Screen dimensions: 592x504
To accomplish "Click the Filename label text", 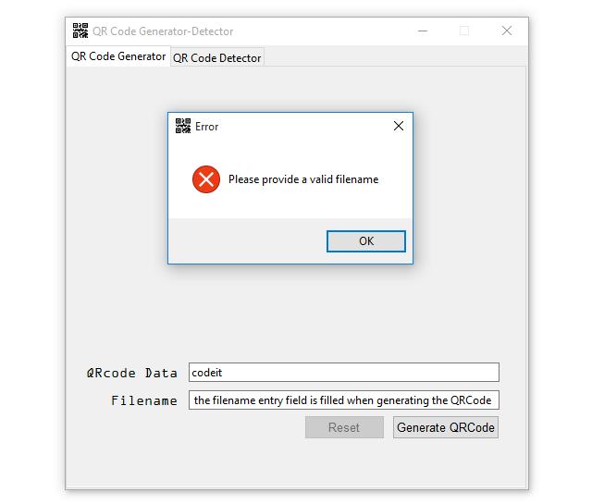I will click(144, 400).
